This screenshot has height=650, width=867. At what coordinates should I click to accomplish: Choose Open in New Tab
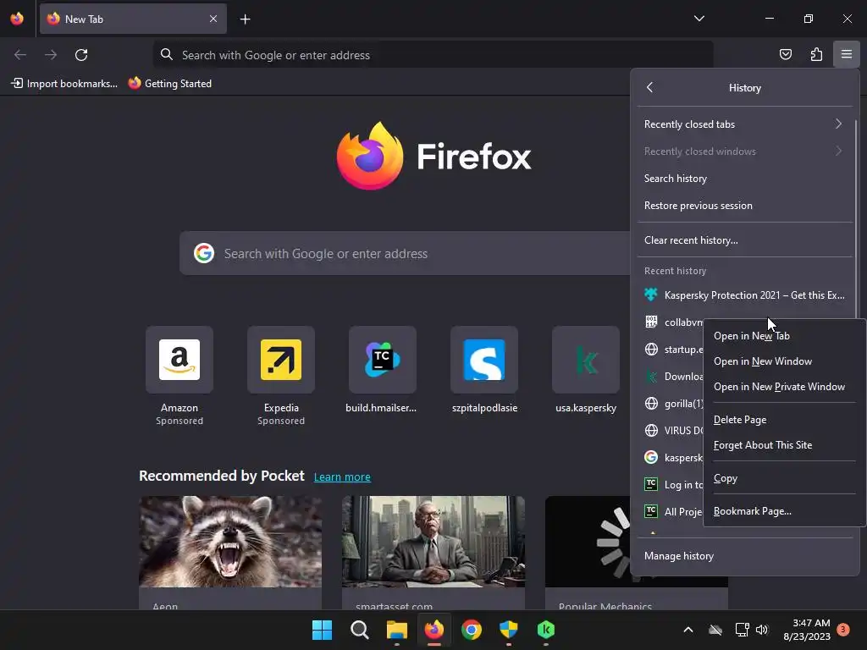pos(785,336)
